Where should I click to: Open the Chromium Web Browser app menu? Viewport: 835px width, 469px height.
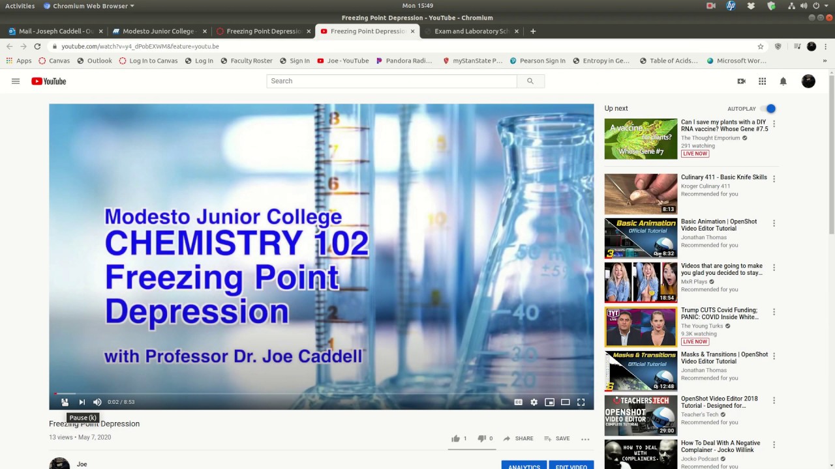(x=89, y=6)
